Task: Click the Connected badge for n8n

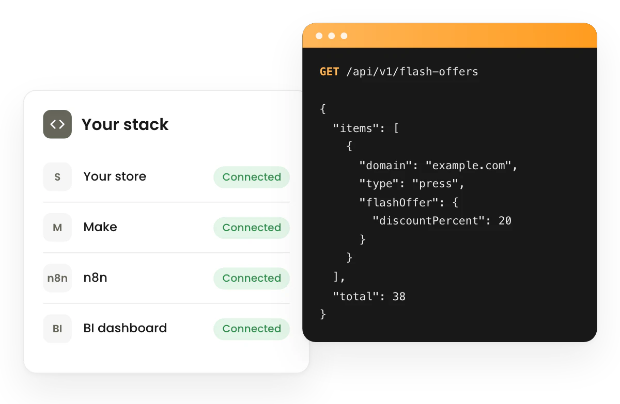Action: tap(252, 278)
